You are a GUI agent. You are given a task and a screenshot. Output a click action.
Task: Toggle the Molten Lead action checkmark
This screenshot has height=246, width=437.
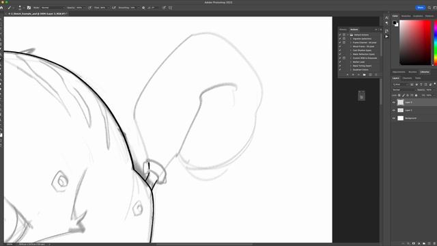[x=340, y=62]
